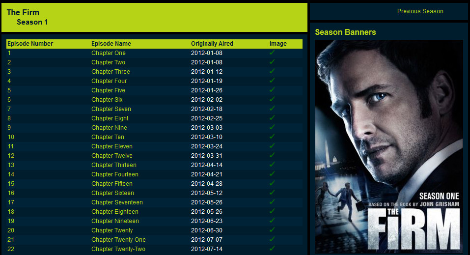This screenshot has width=470, height=255.
Task: Open the Chapter Seventeen episode link
Action: [117, 202]
